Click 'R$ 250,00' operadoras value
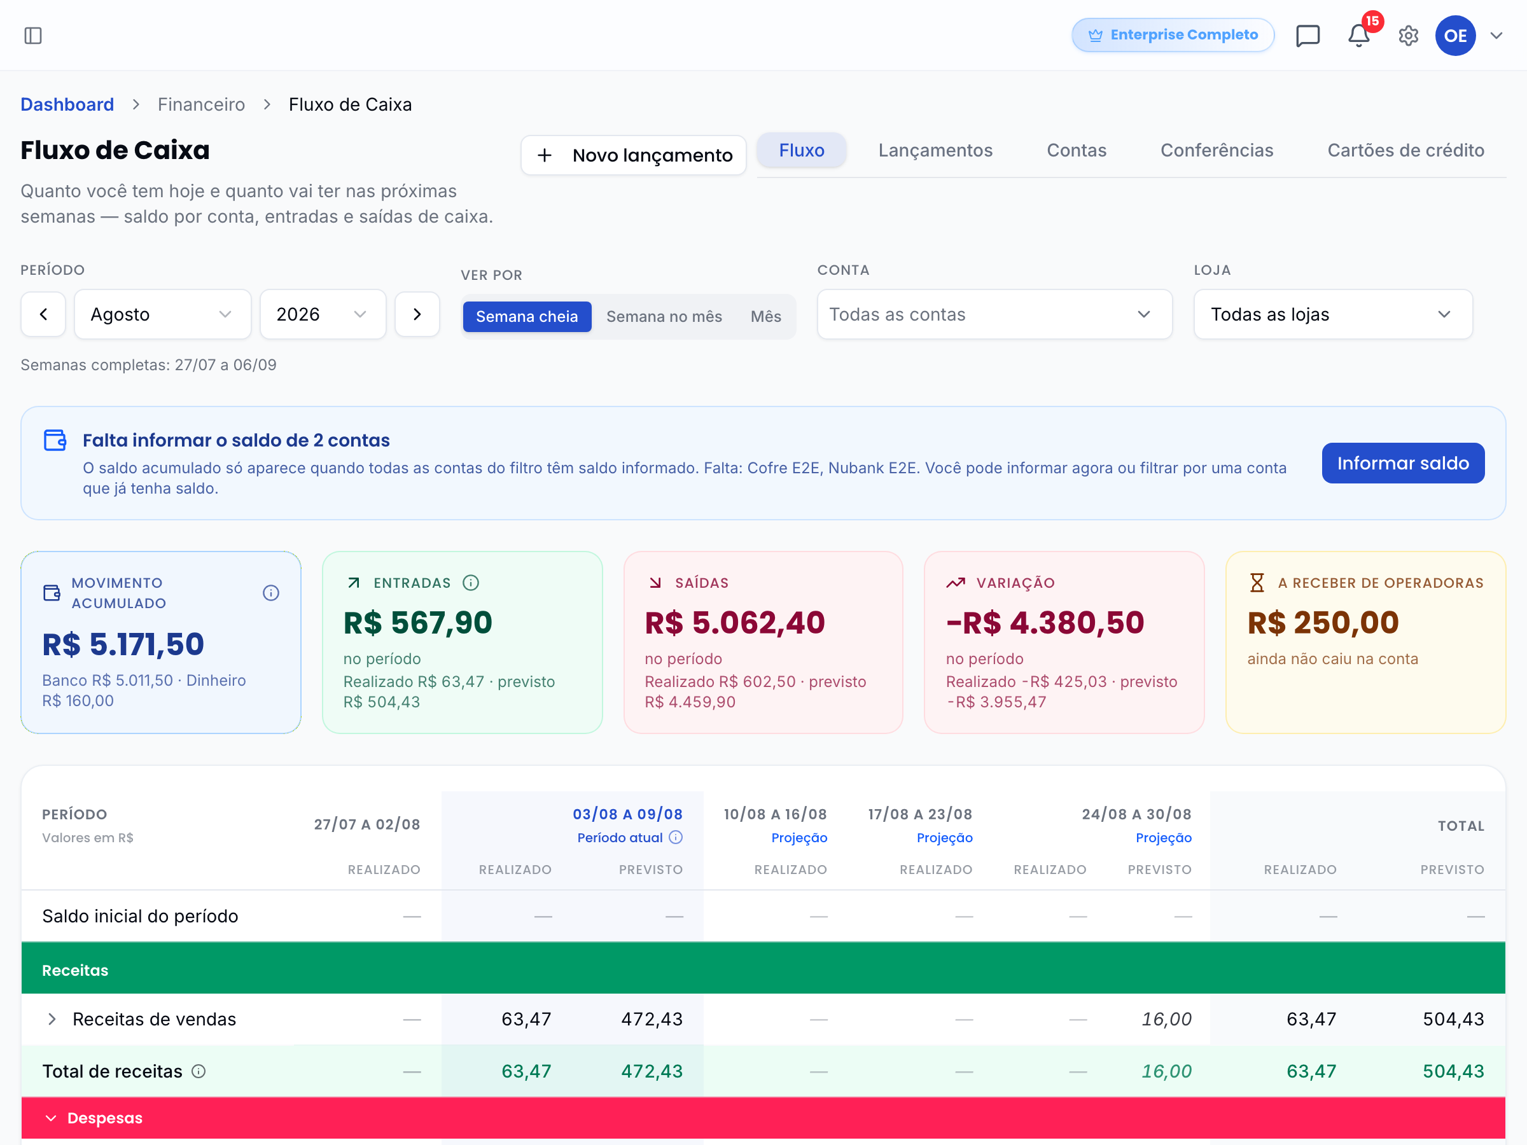This screenshot has width=1527, height=1145. click(x=1323, y=623)
